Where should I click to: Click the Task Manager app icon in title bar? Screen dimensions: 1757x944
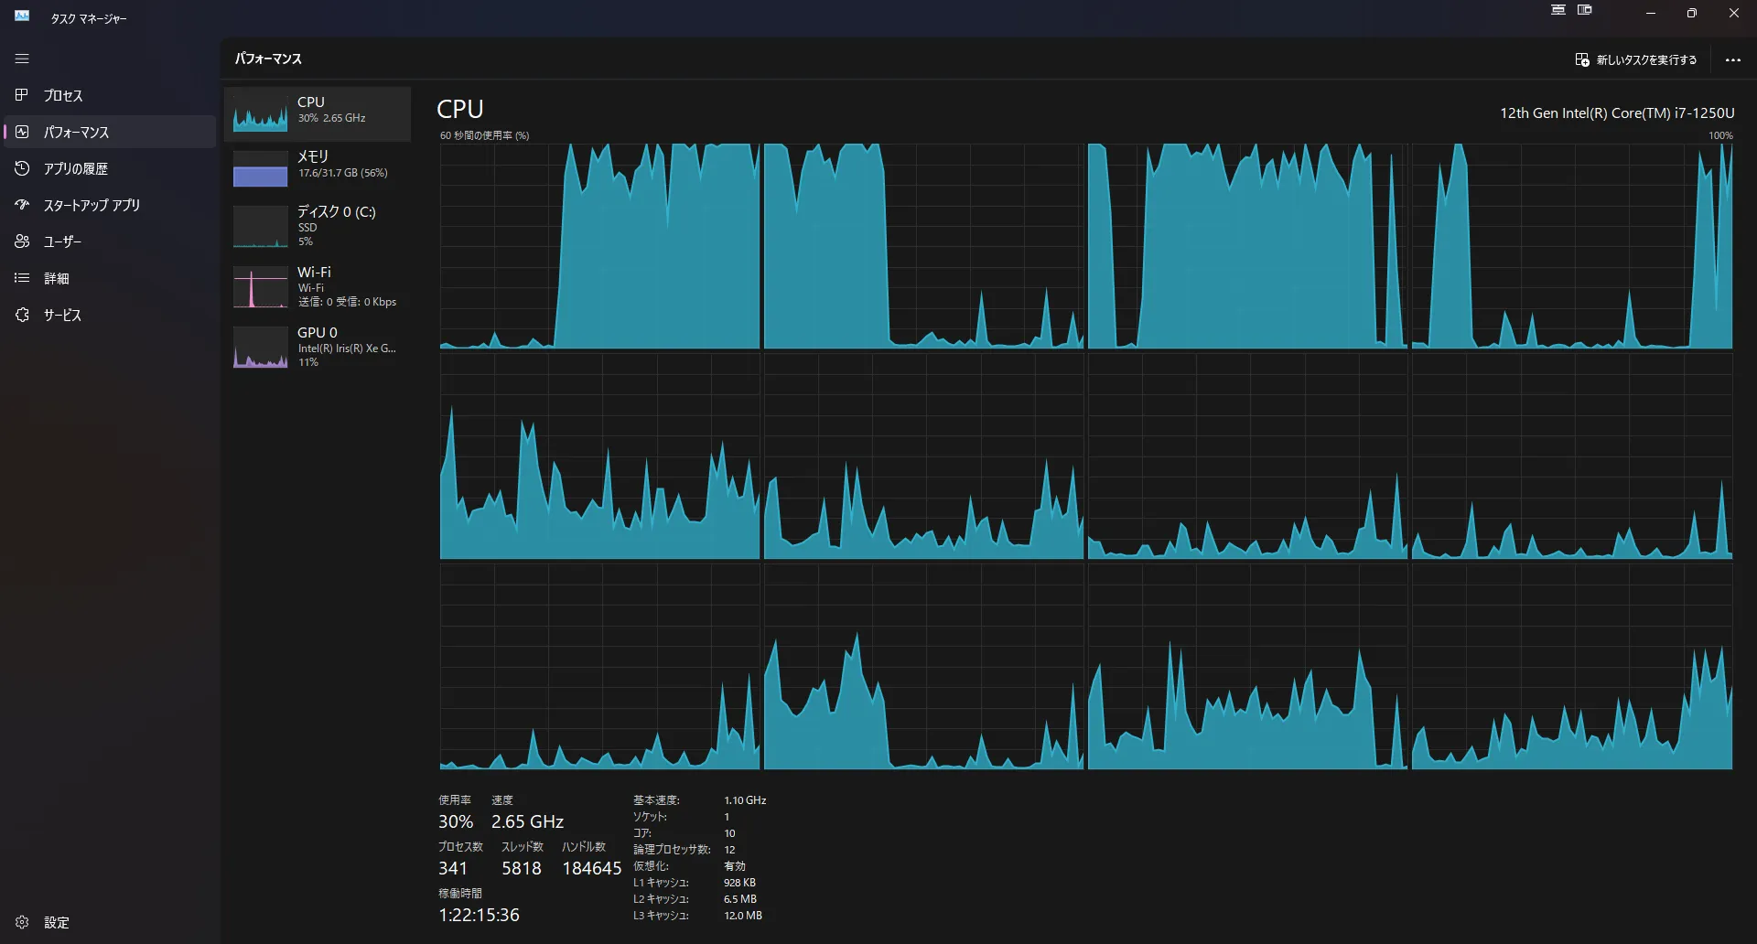22,16
